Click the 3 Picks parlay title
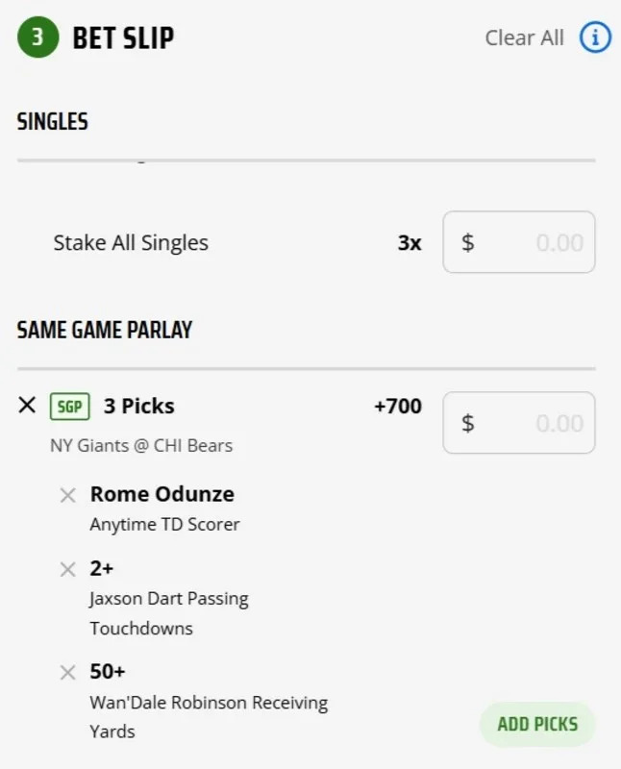 pos(138,406)
